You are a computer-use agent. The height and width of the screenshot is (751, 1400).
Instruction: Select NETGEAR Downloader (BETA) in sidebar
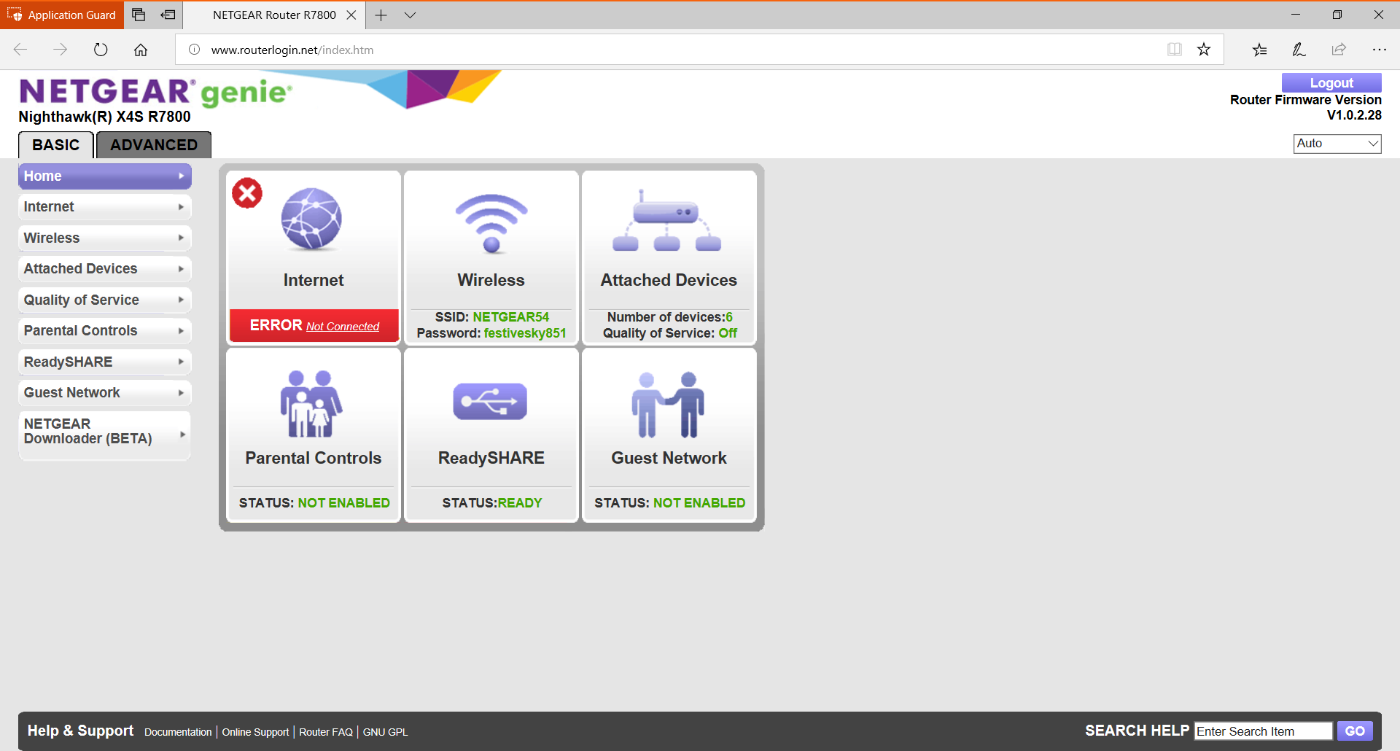point(104,435)
